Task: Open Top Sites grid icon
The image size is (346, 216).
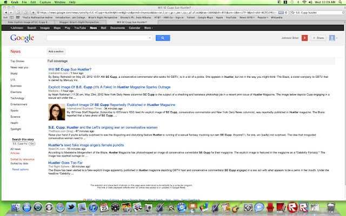Action: [x=18, y=17]
